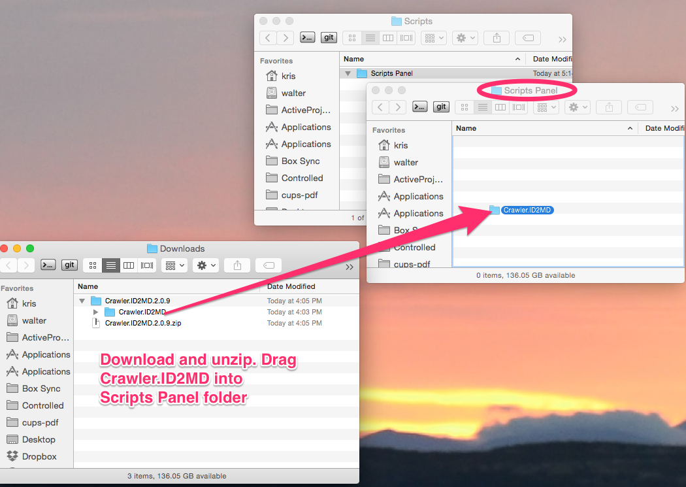Switch Scripts Panel window to column view

500,107
